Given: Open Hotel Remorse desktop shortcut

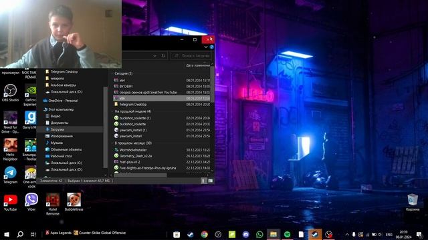Looking at the screenshot, I should coord(53,204).
